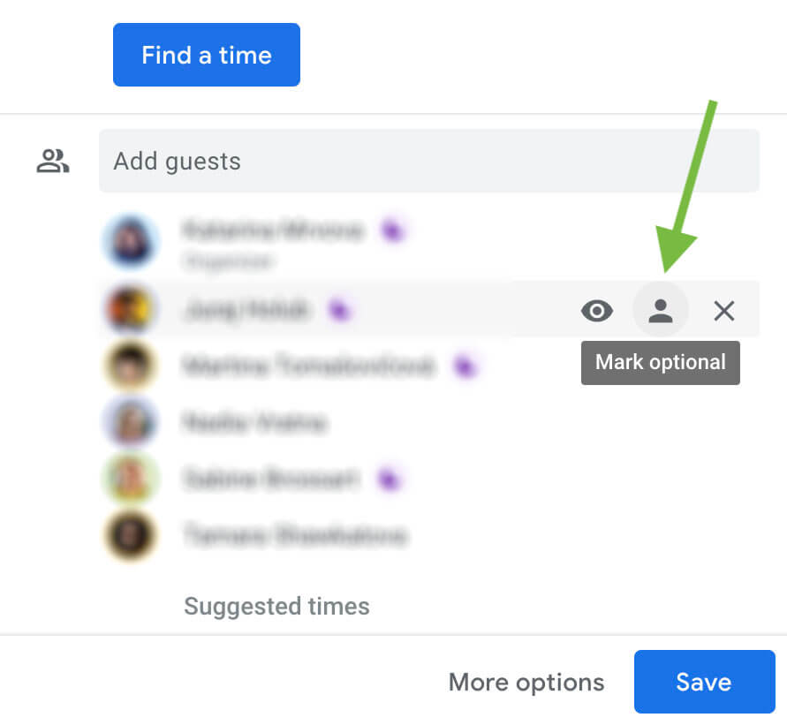Open More options
787x725 pixels.
(526, 682)
